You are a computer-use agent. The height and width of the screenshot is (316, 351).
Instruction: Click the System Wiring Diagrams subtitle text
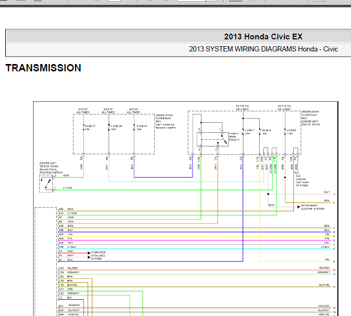263,49
